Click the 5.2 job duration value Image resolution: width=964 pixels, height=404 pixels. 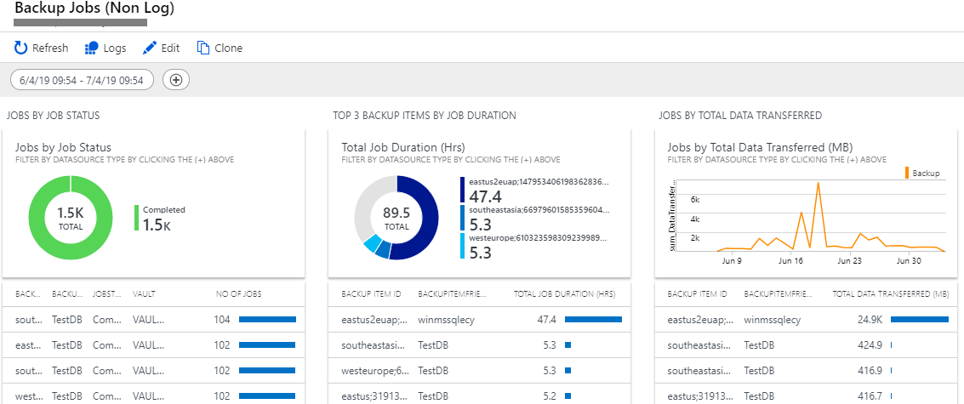pyautogui.click(x=550, y=396)
